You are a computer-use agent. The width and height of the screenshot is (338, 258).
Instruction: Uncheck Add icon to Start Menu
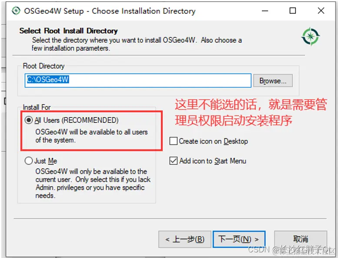pyautogui.click(x=173, y=161)
